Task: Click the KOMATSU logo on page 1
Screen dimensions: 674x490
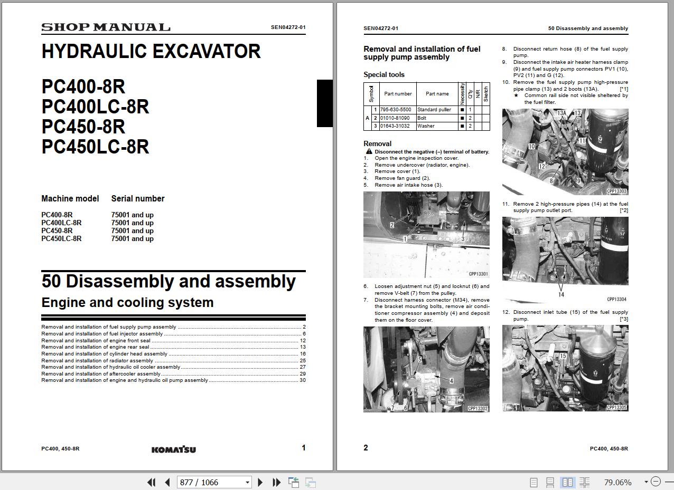Action: (x=173, y=449)
